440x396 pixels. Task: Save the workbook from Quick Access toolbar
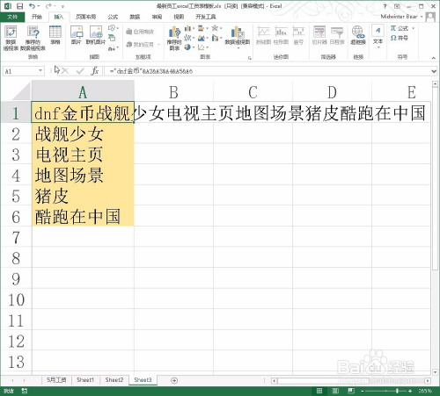click(19, 6)
